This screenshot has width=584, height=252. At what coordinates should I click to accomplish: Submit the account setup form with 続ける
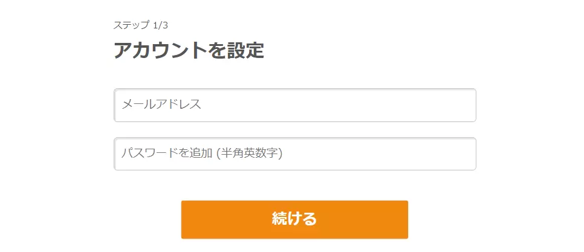coord(294,219)
